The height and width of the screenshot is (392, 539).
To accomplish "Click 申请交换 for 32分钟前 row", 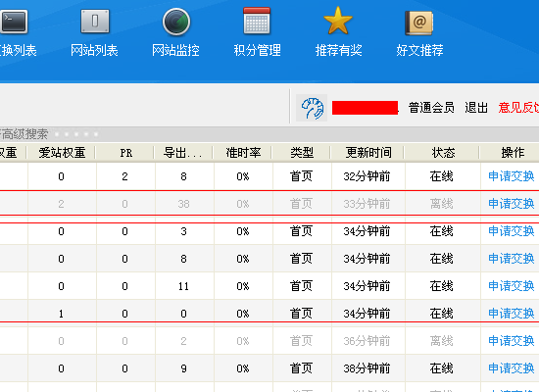I will click(x=512, y=176).
